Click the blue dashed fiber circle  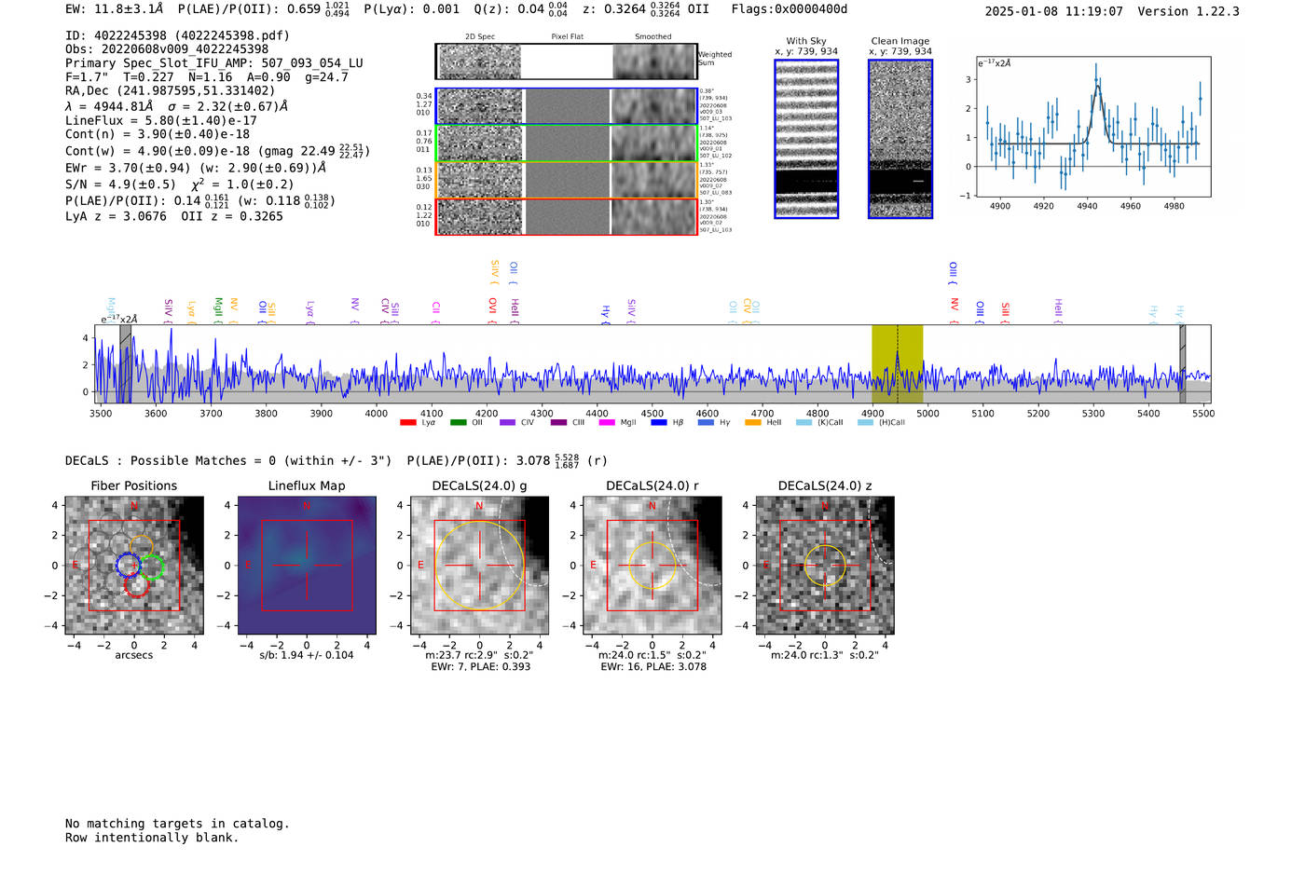pos(128,565)
